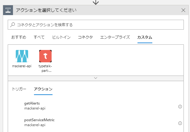Click the mackerel-api connector label
This screenshot has width=190, height=132.
point(22,66)
